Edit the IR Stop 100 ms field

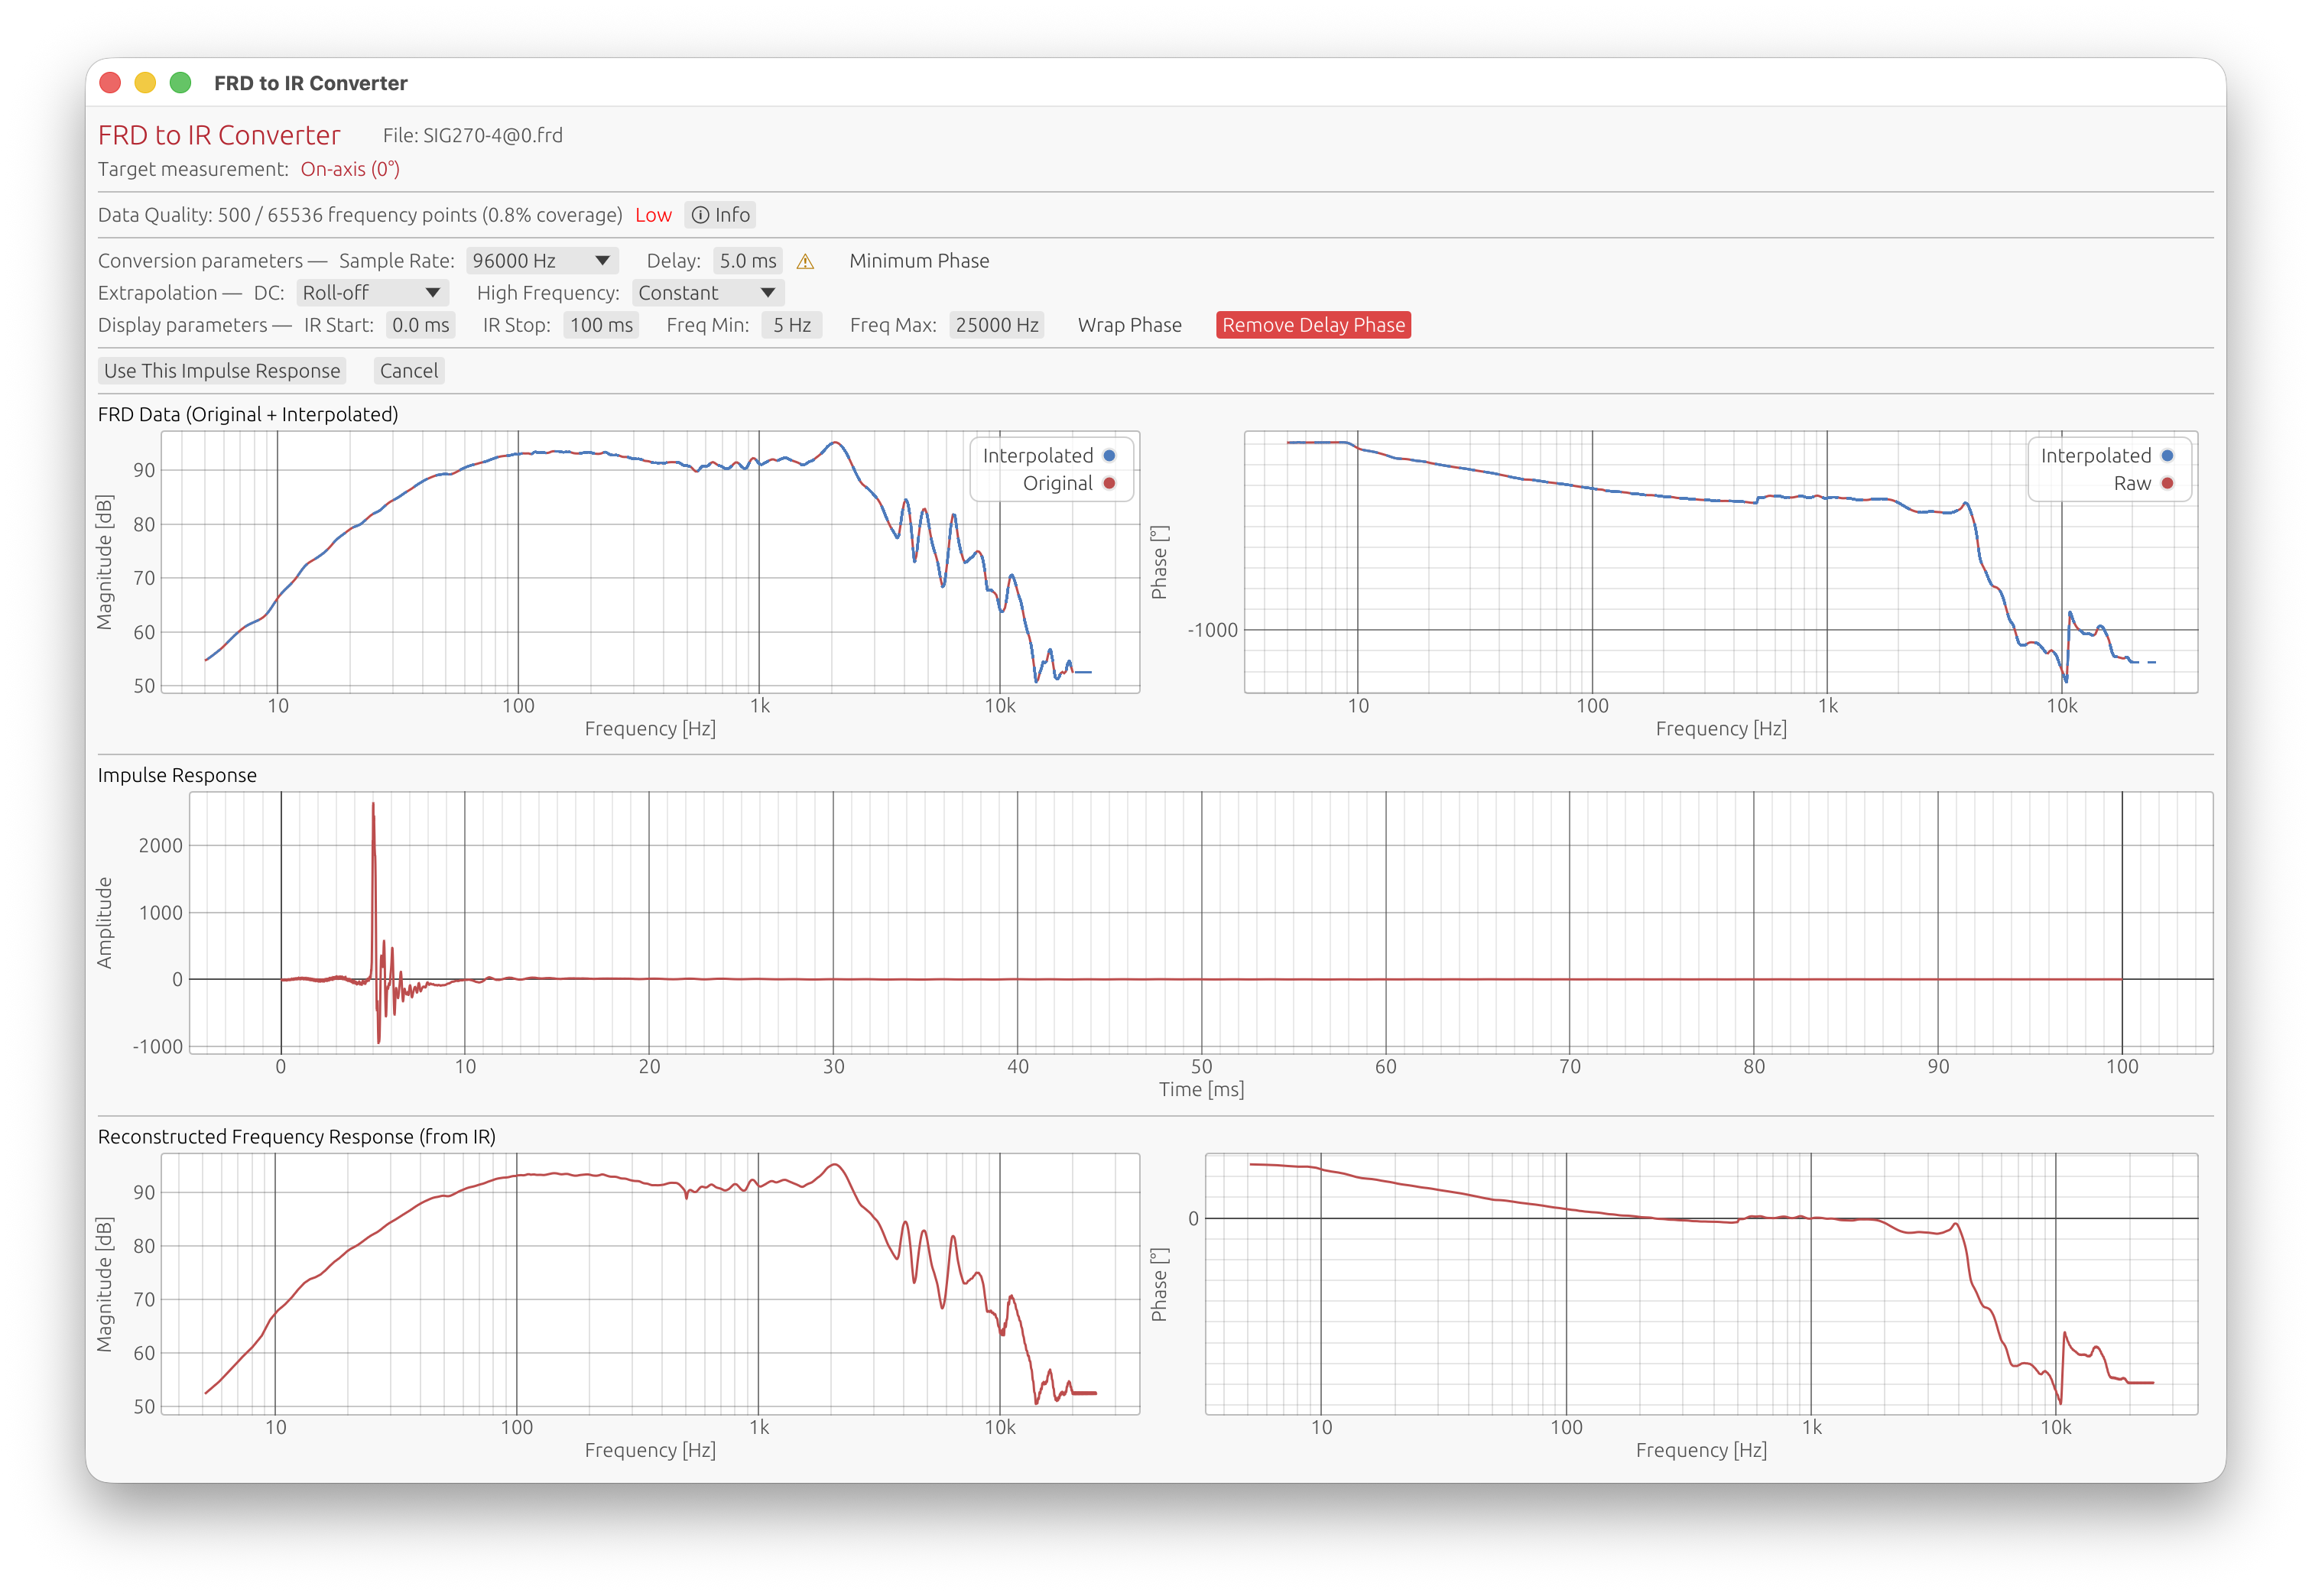click(600, 325)
